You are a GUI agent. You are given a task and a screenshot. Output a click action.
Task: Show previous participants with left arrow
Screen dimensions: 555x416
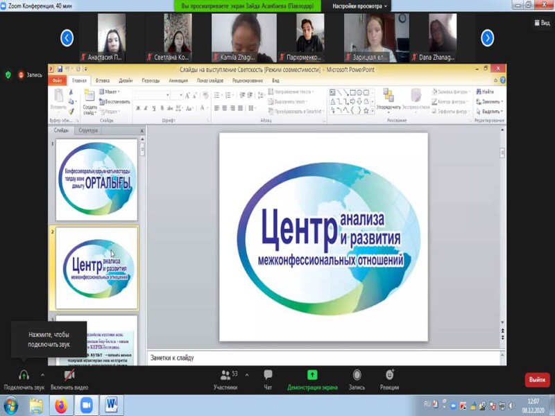click(67, 38)
